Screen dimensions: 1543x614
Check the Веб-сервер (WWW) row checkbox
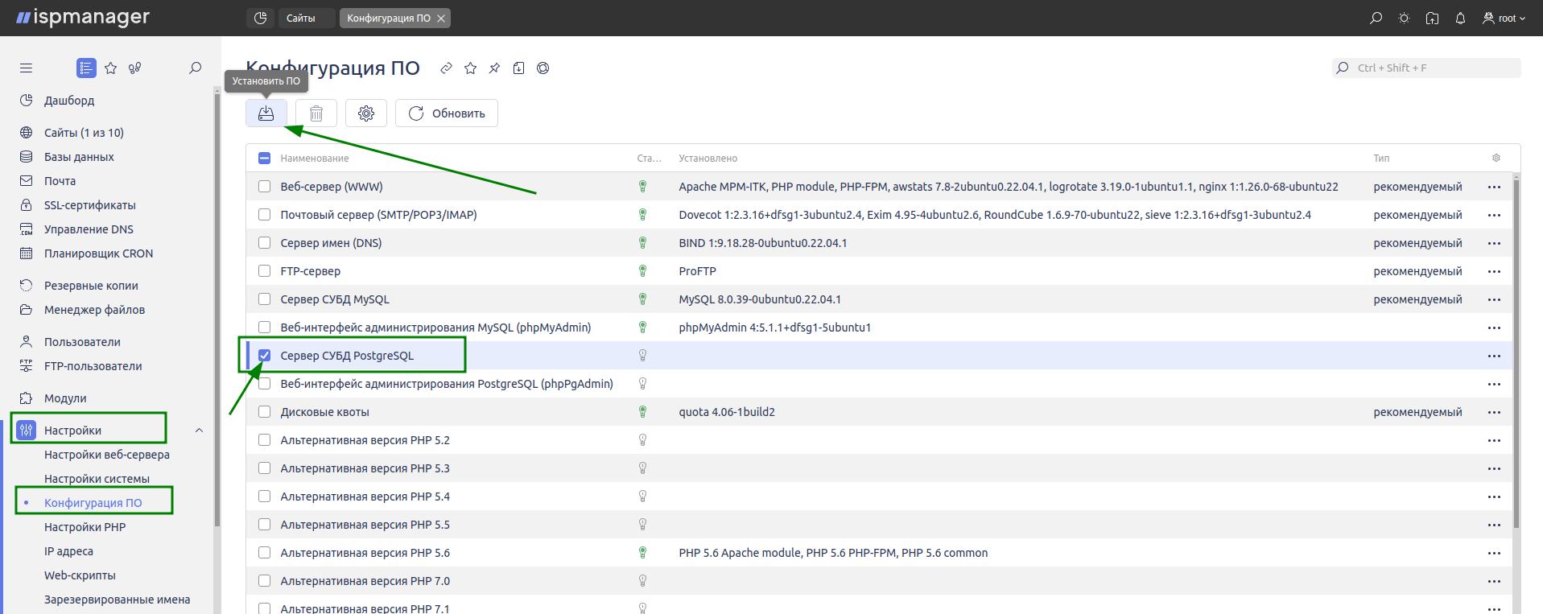(264, 186)
